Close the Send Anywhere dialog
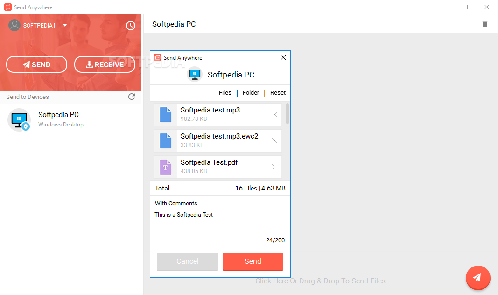 point(283,57)
